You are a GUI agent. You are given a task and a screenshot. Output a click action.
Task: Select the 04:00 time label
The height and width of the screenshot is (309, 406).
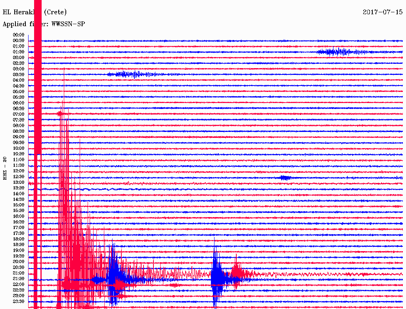(18, 80)
